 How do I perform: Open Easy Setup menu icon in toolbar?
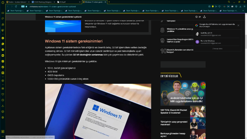245,7
